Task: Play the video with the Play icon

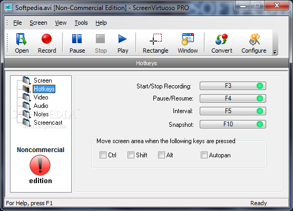Action: (123, 43)
